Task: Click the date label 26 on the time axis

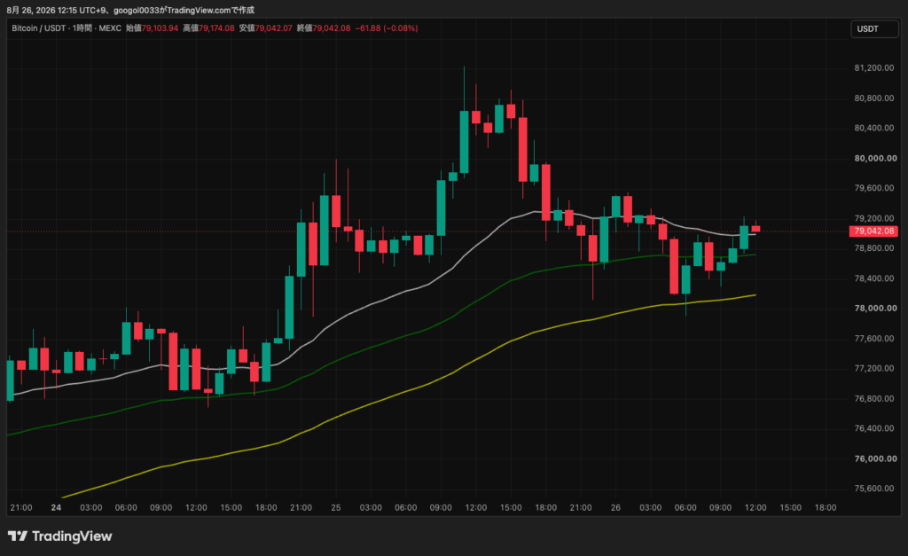Action: [x=615, y=507]
